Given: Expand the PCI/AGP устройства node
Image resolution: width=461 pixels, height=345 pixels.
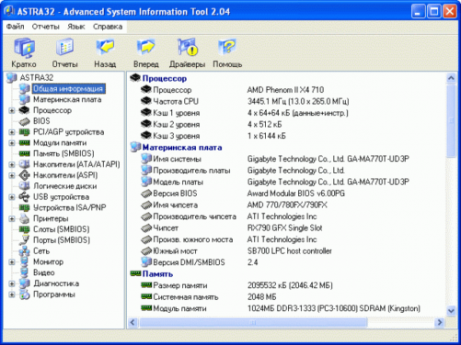Looking at the screenshot, I should [12, 132].
